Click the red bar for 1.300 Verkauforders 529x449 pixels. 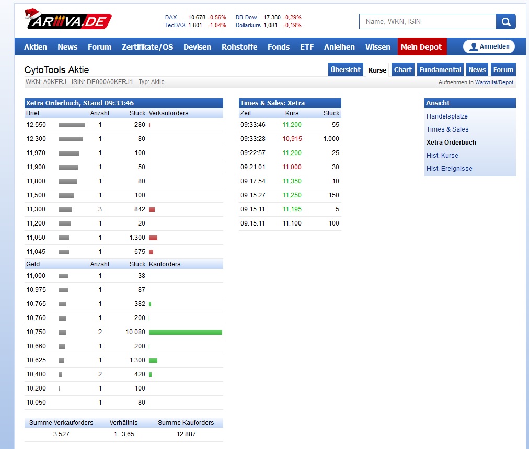(x=153, y=238)
